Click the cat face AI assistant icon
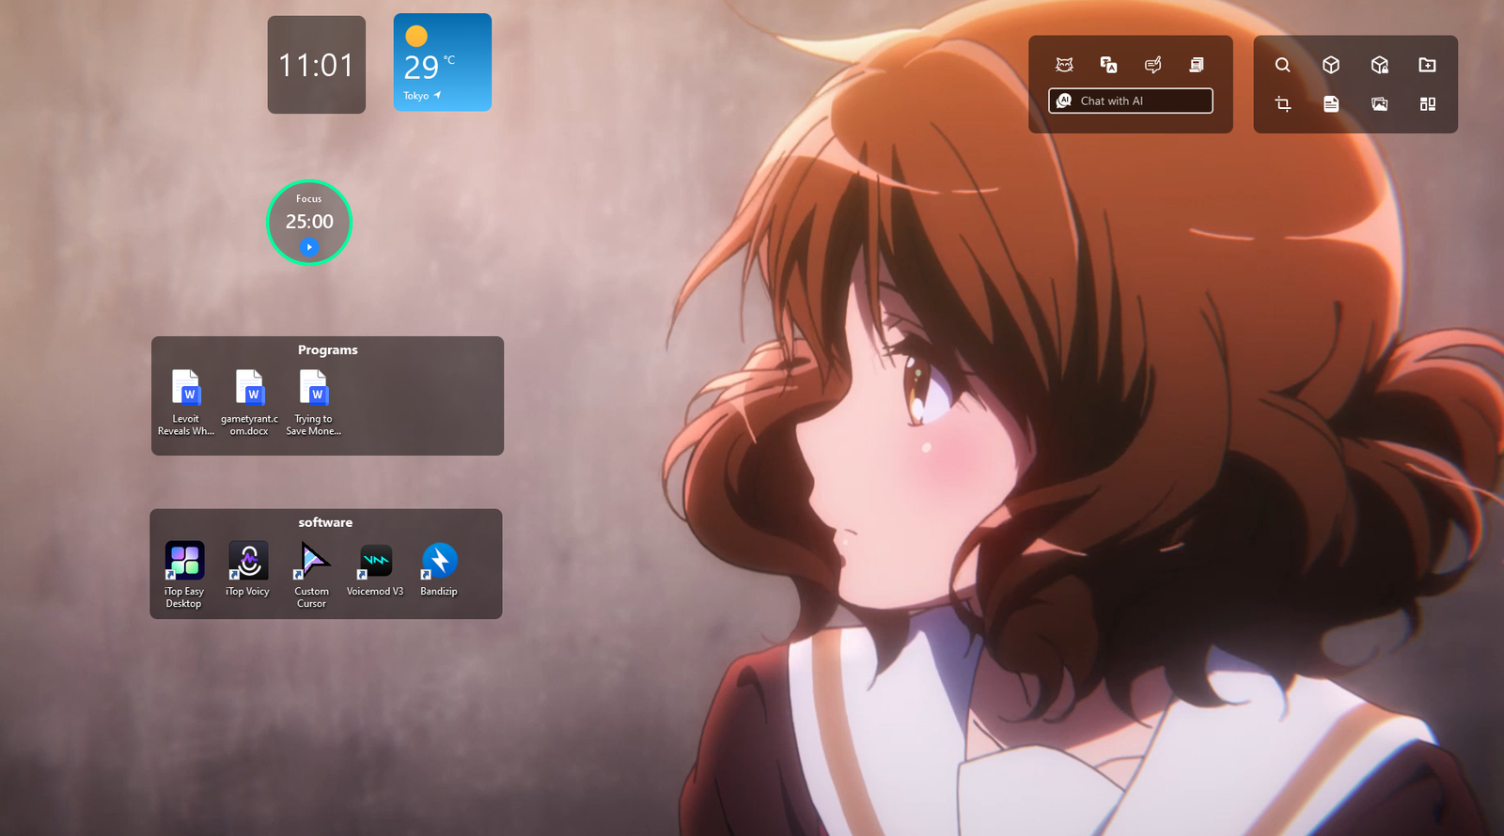 (1064, 65)
